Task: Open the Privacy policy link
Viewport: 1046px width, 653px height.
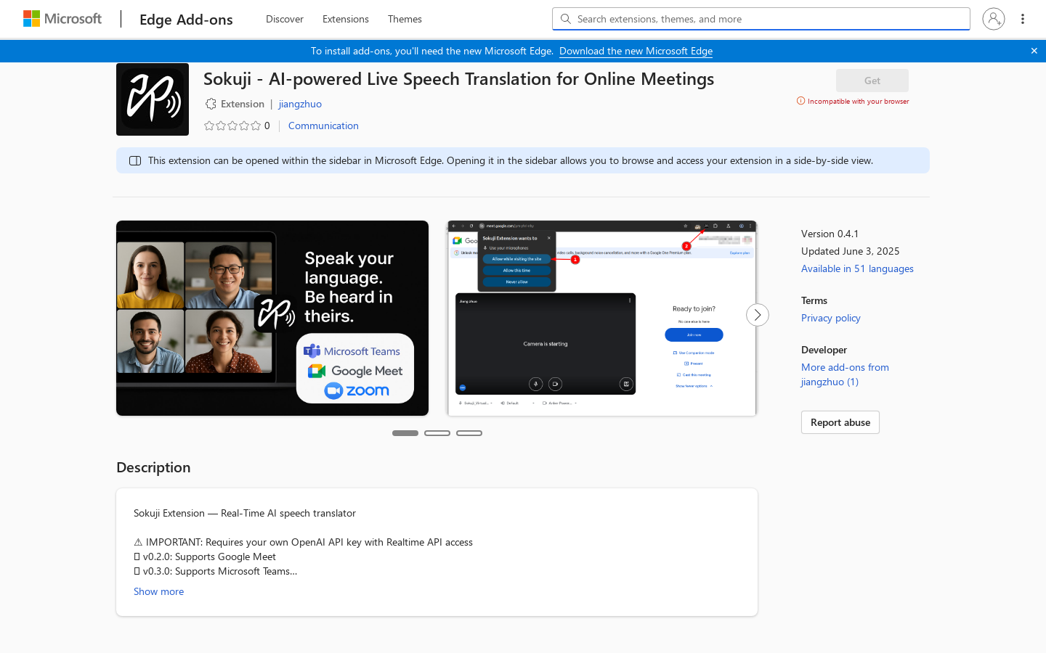Action: click(830, 318)
